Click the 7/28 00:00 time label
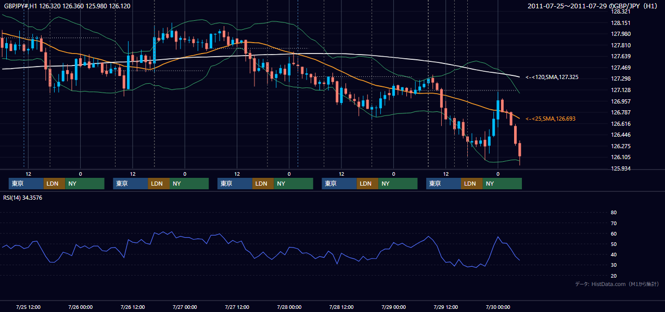This screenshot has height=312, width=665. [289, 307]
